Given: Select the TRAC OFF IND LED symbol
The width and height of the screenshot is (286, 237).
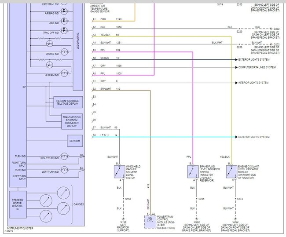Looking at the screenshot, I should (64, 31).
